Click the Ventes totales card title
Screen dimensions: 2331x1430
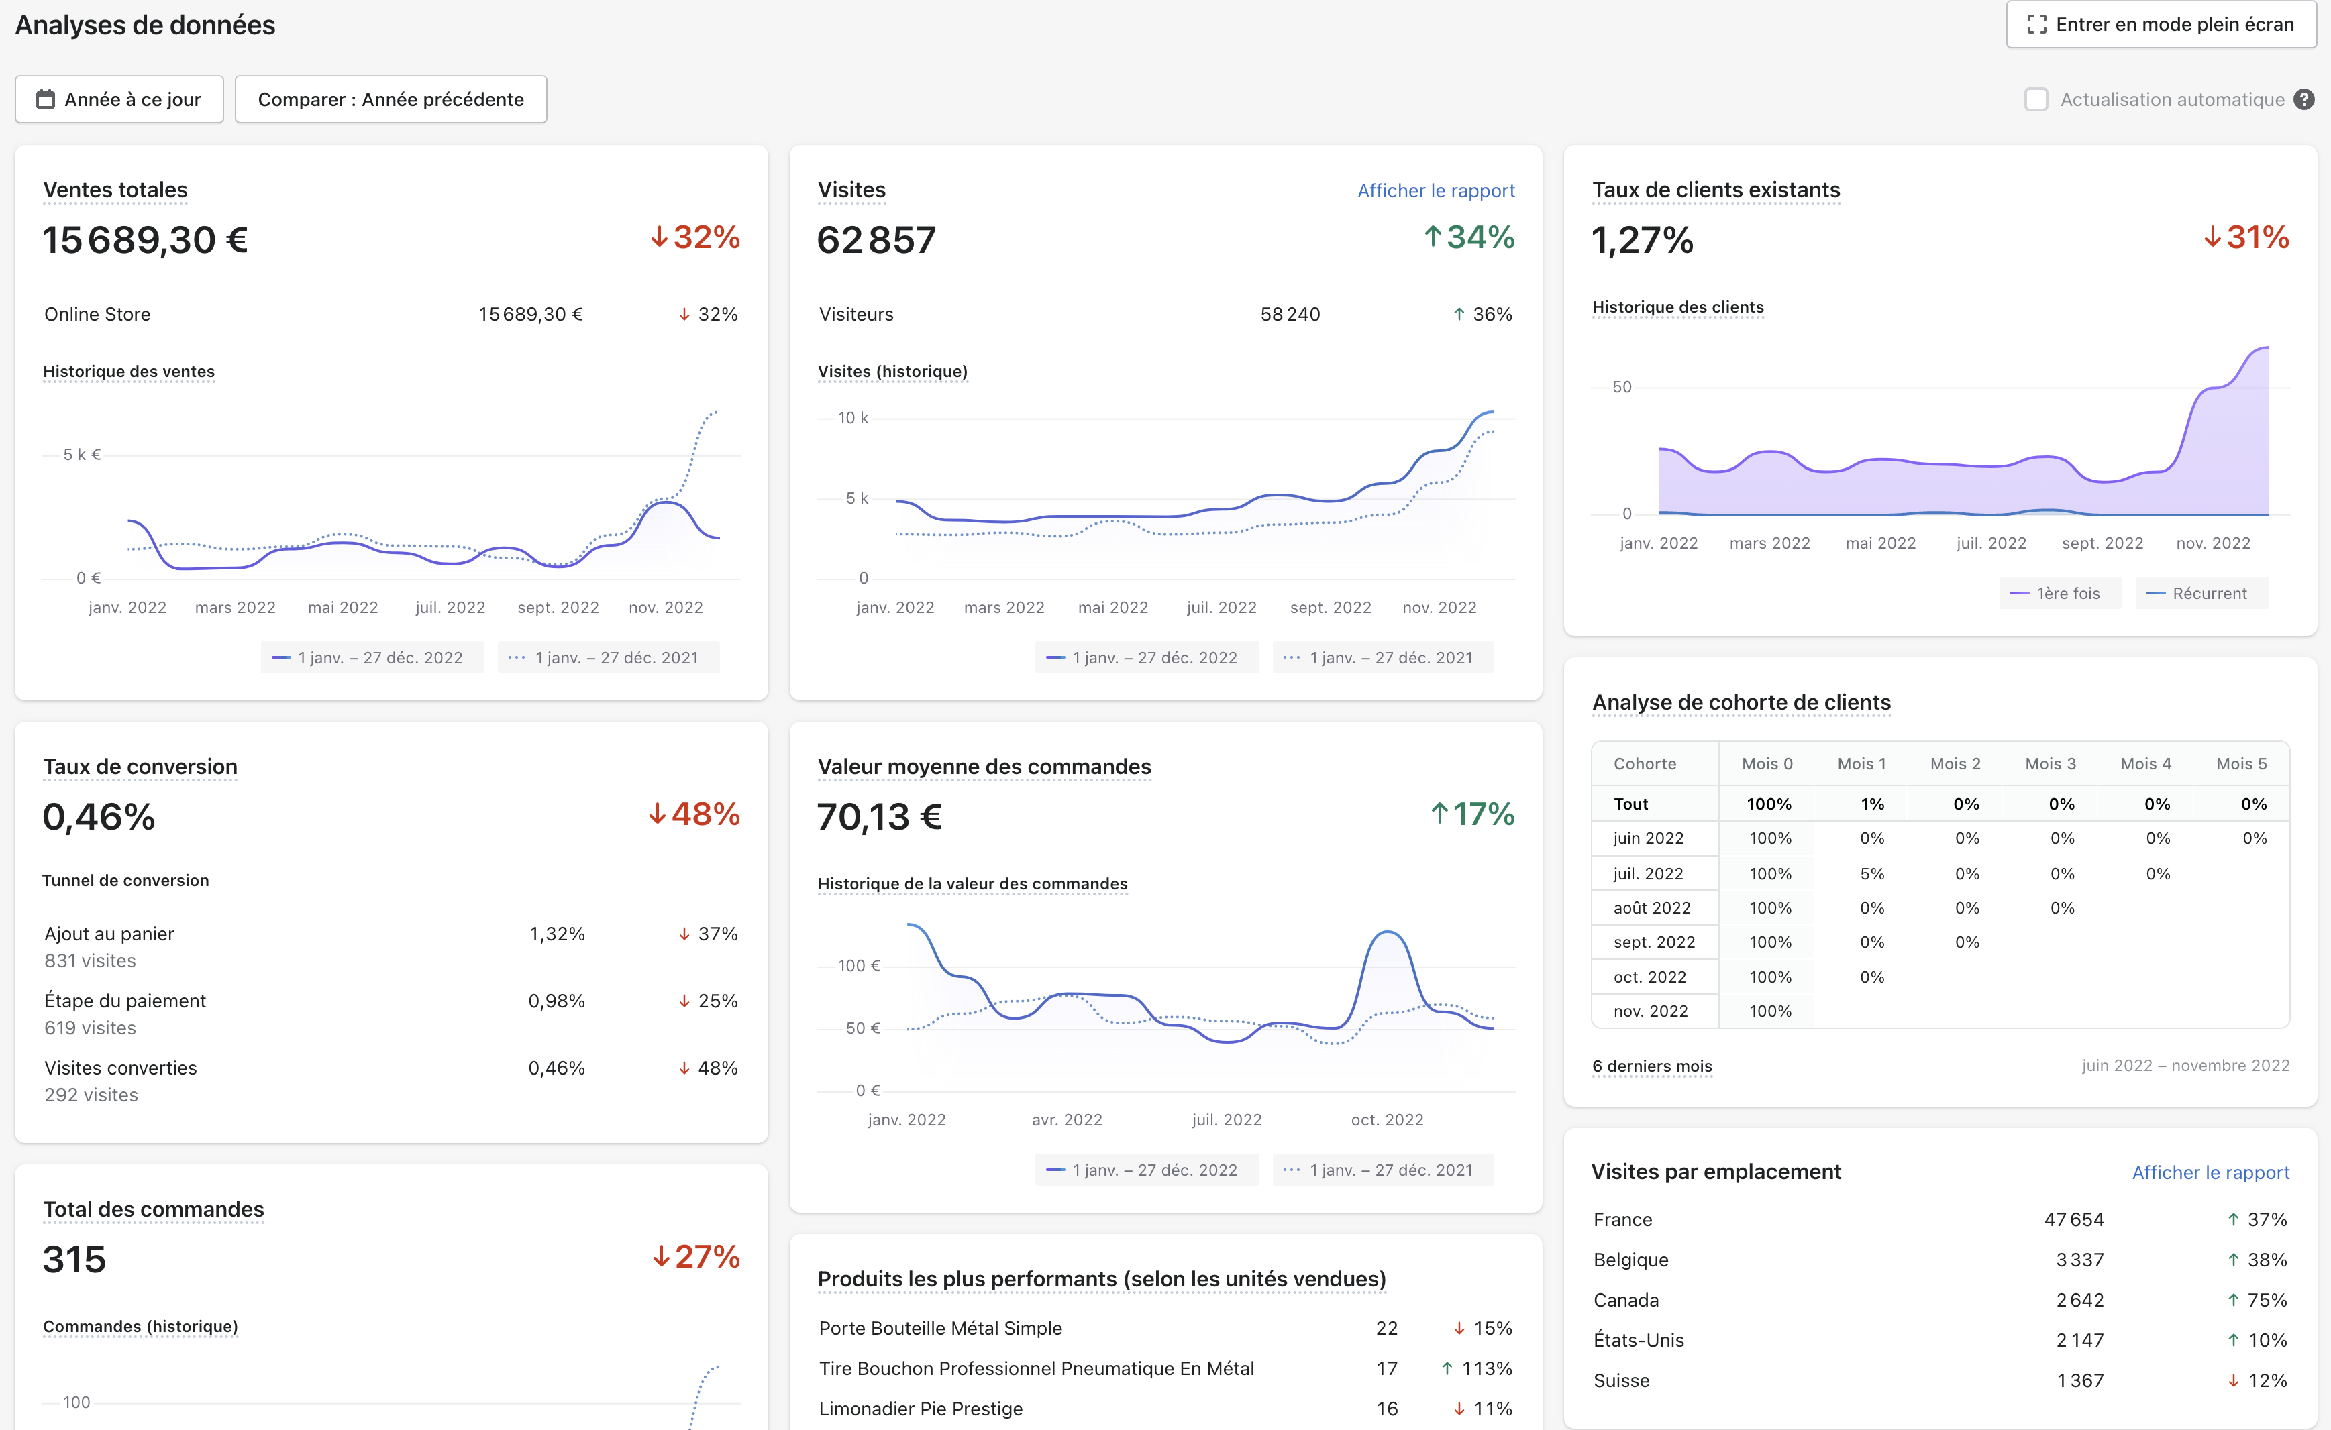point(115,190)
